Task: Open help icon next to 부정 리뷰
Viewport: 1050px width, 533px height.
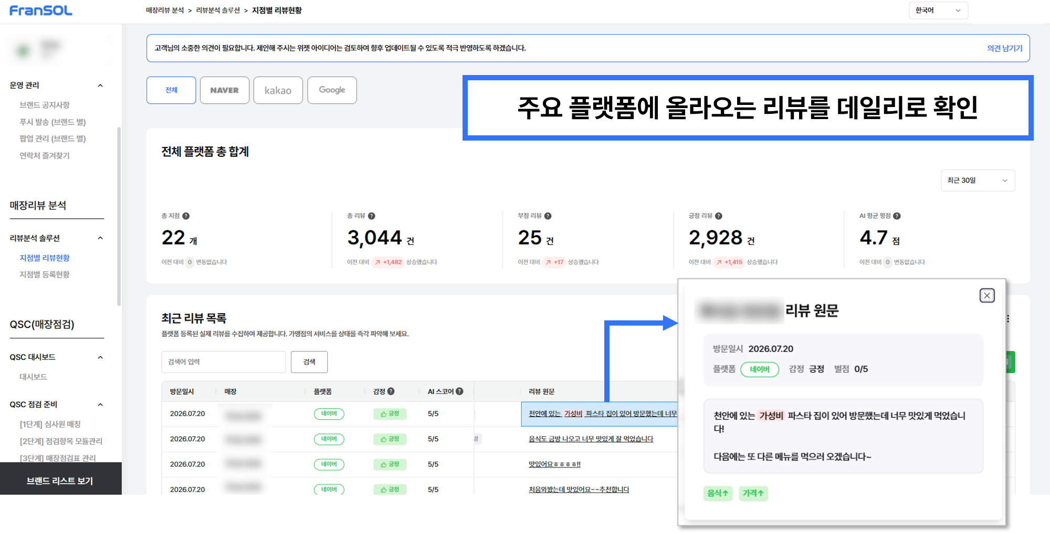Action: click(x=548, y=216)
